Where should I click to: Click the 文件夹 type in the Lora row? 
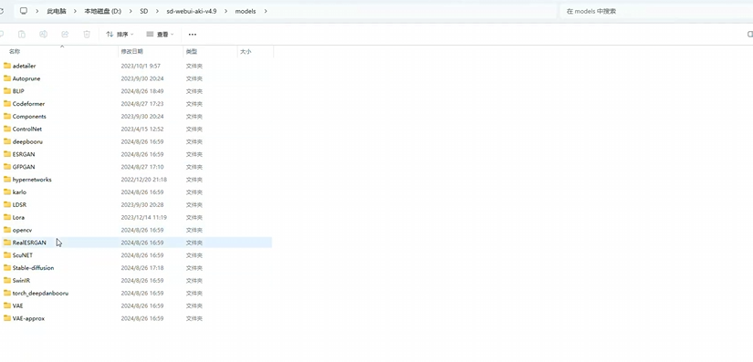194,217
